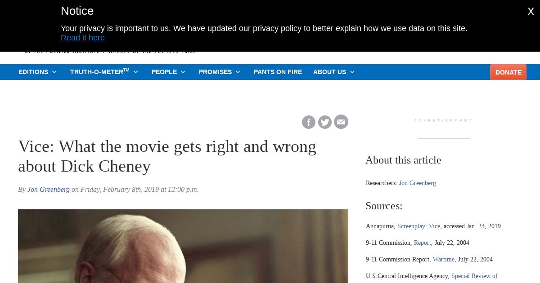Viewport: 540px width, 283px height.
Task: Open the 'Screenplay: Vice' source link
Action: [418, 226]
